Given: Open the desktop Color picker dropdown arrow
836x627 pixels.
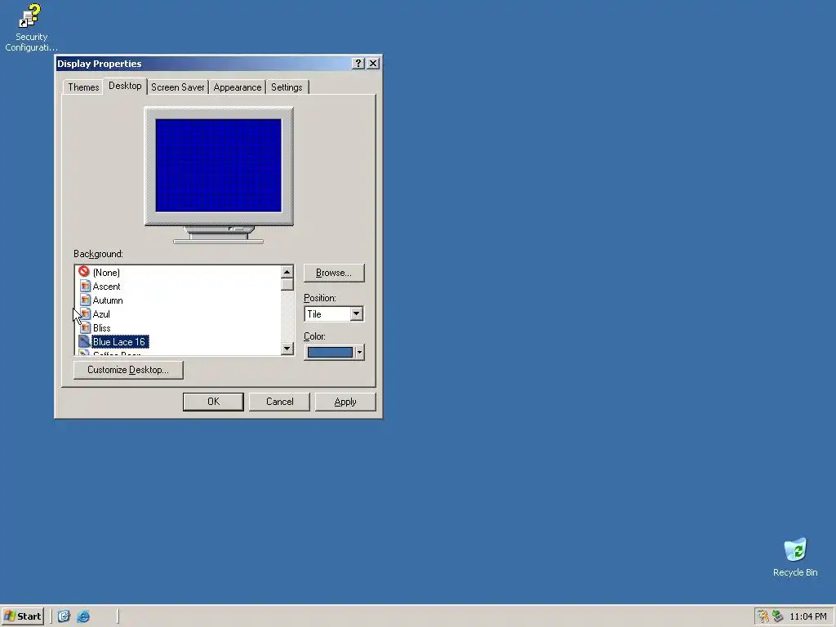Looking at the screenshot, I should (x=359, y=352).
